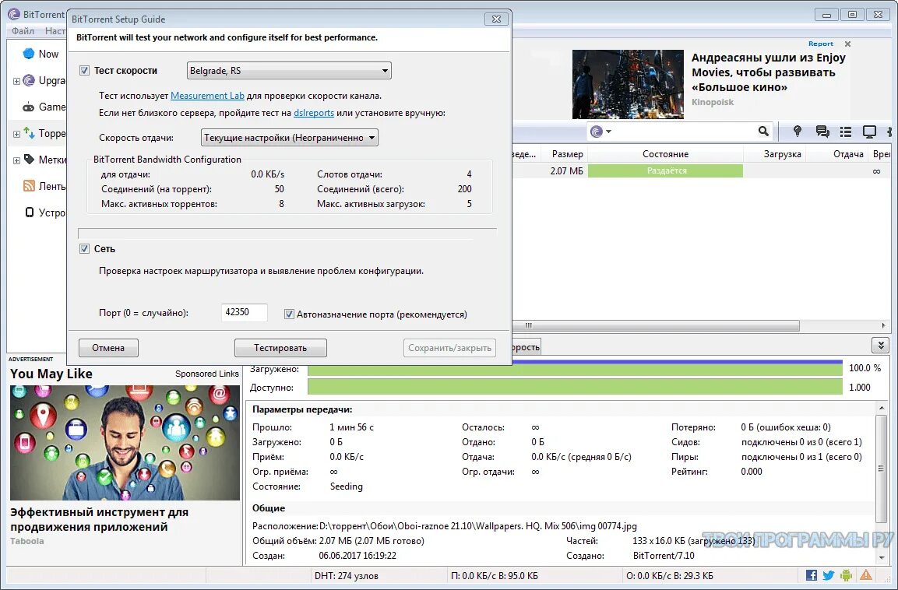This screenshot has width=898, height=590.
Task: Close the ad with X icon
Action: coord(847,44)
